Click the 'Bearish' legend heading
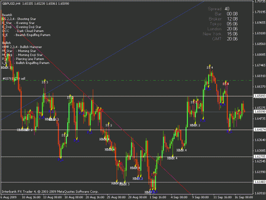Viewport: 266px width, 200px height. point(7,15)
